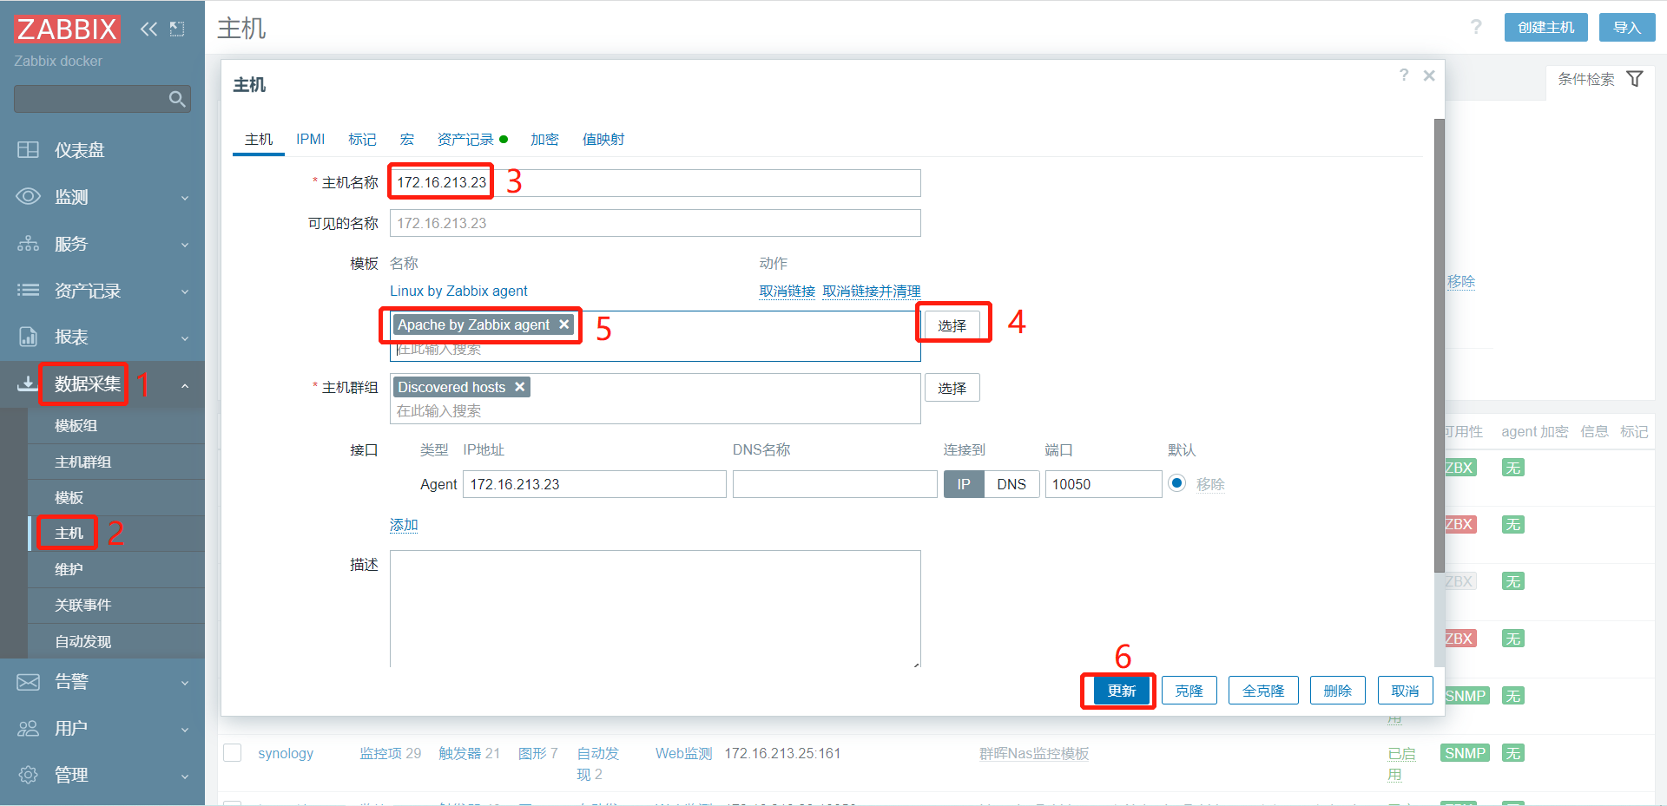This screenshot has width=1667, height=806.
Task: Click the 创建主机 button
Action: tap(1546, 27)
